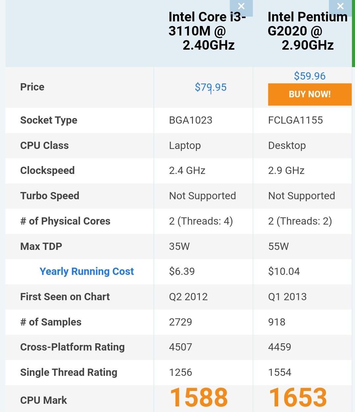
Task: Click the i3-3110M CPU Mark score 1588
Action: [x=199, y=397]
